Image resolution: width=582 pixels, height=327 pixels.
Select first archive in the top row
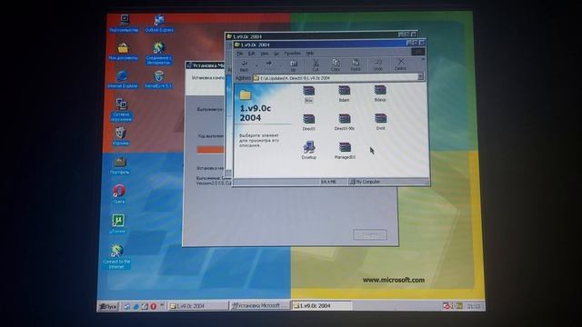[308, 94]
